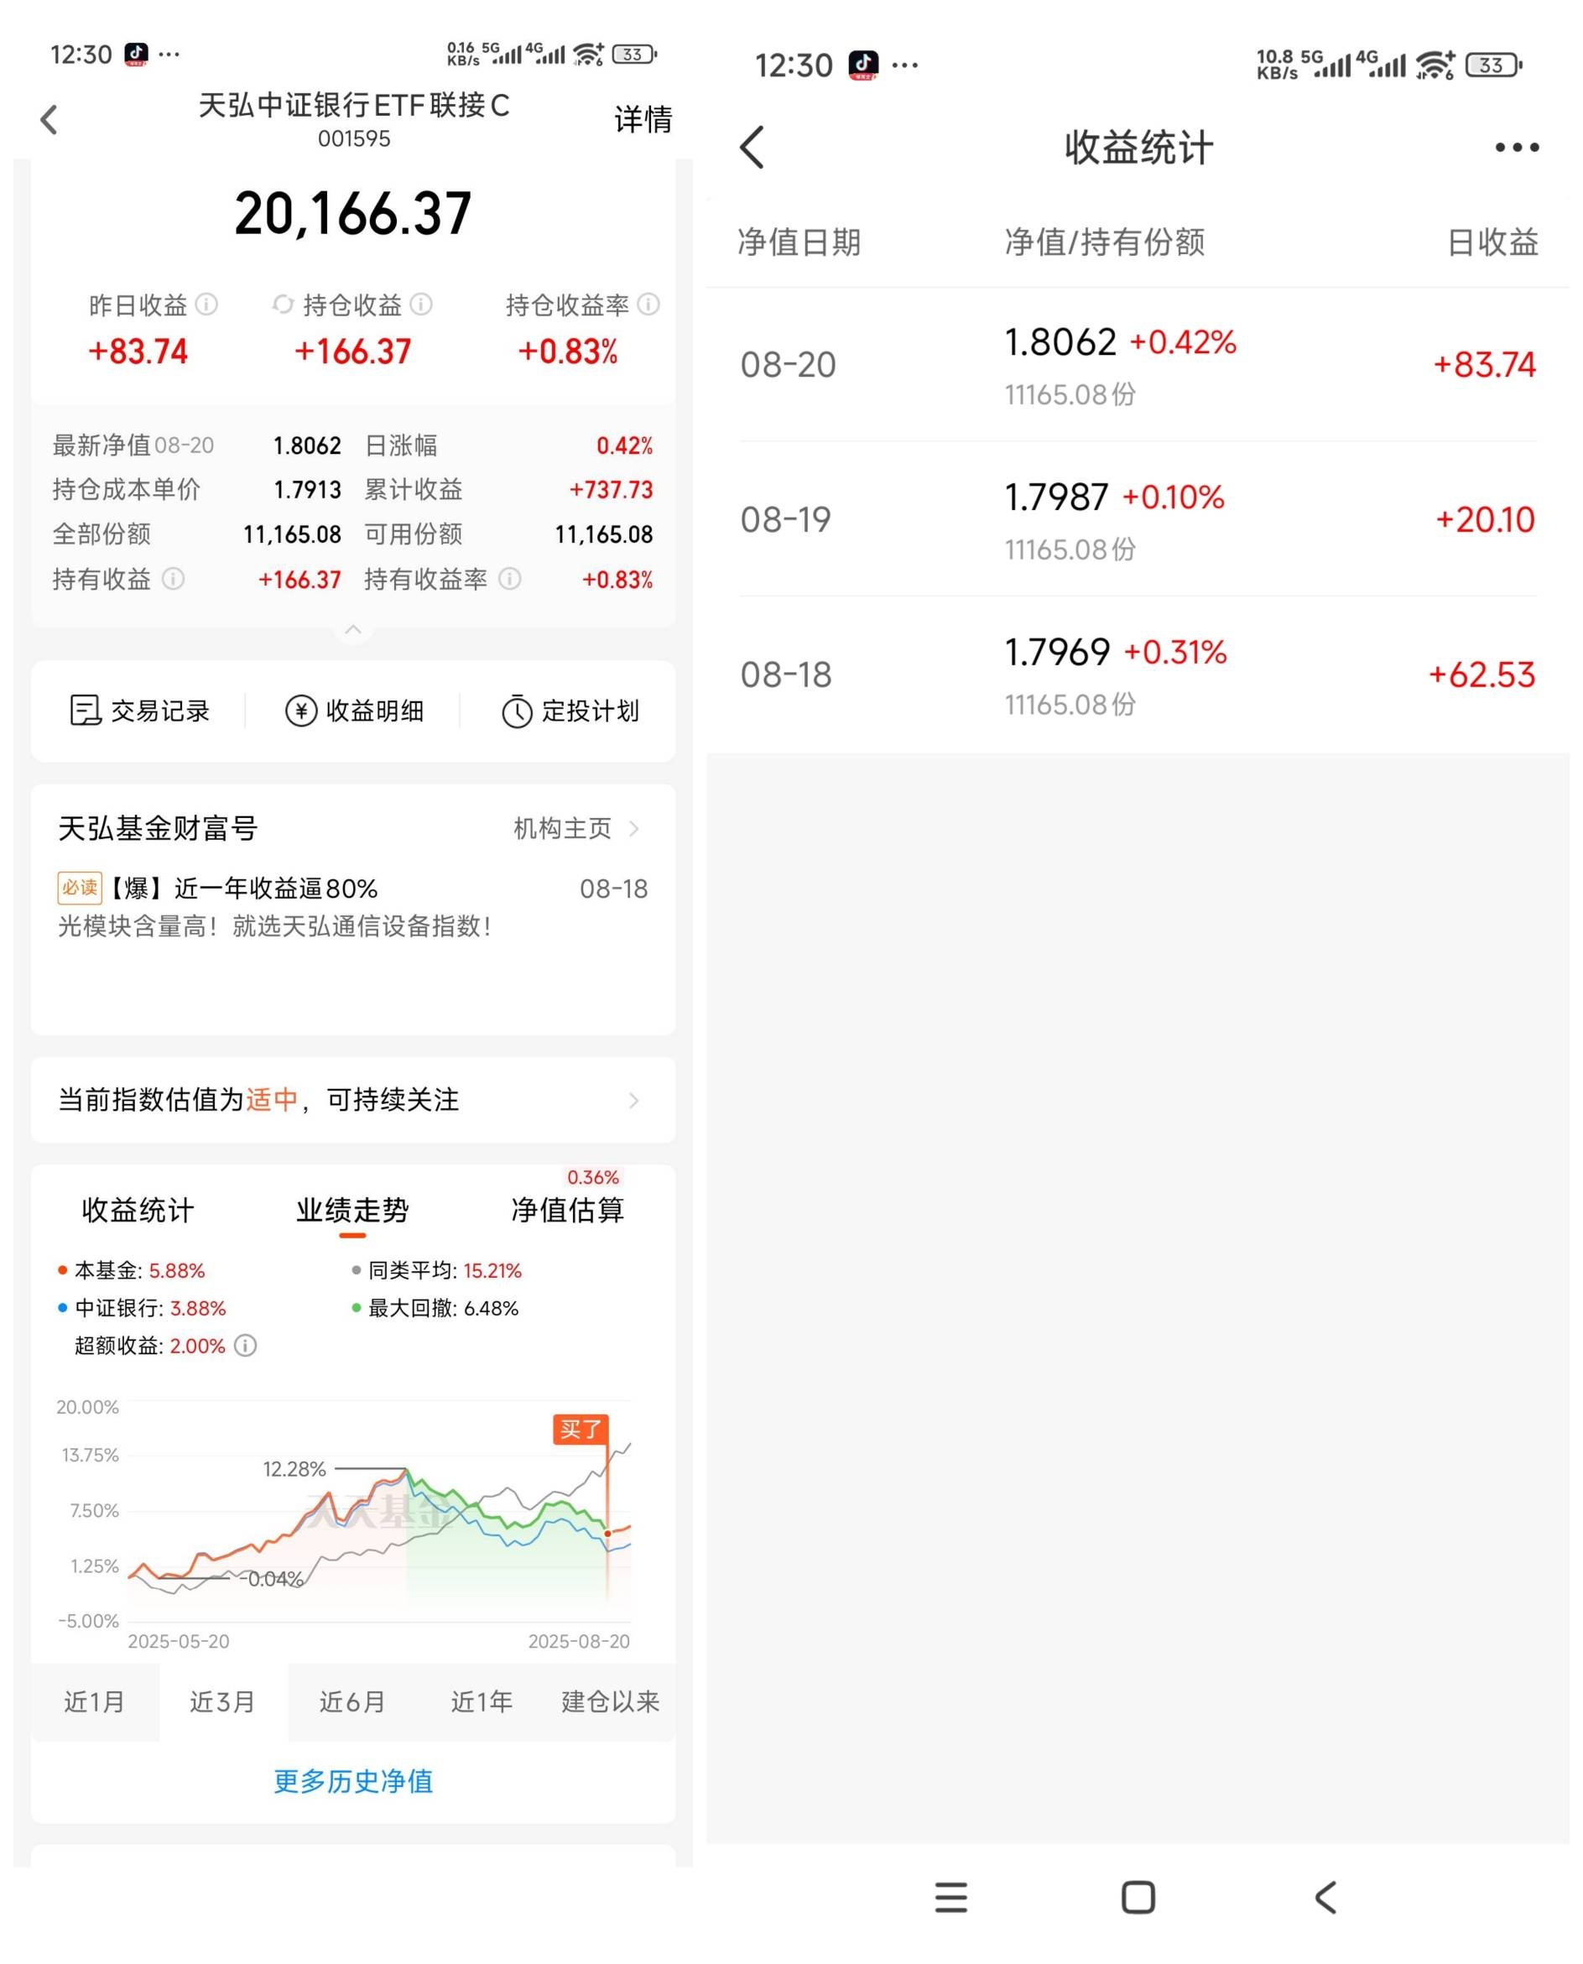Tap info icon beside 持有收益率
This screenshot has height=1964, width=1583.
click(x=511, y=579)
